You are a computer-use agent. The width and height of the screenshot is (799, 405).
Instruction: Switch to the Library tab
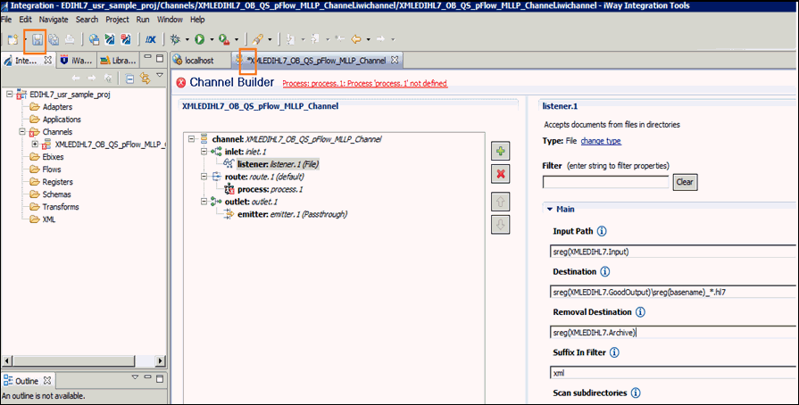[118, 60]
